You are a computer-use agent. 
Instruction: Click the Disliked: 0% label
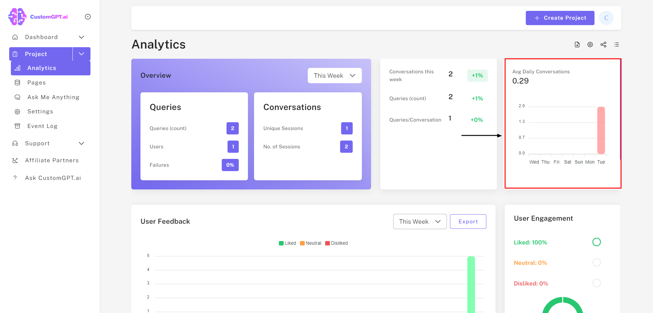point(531,283)
